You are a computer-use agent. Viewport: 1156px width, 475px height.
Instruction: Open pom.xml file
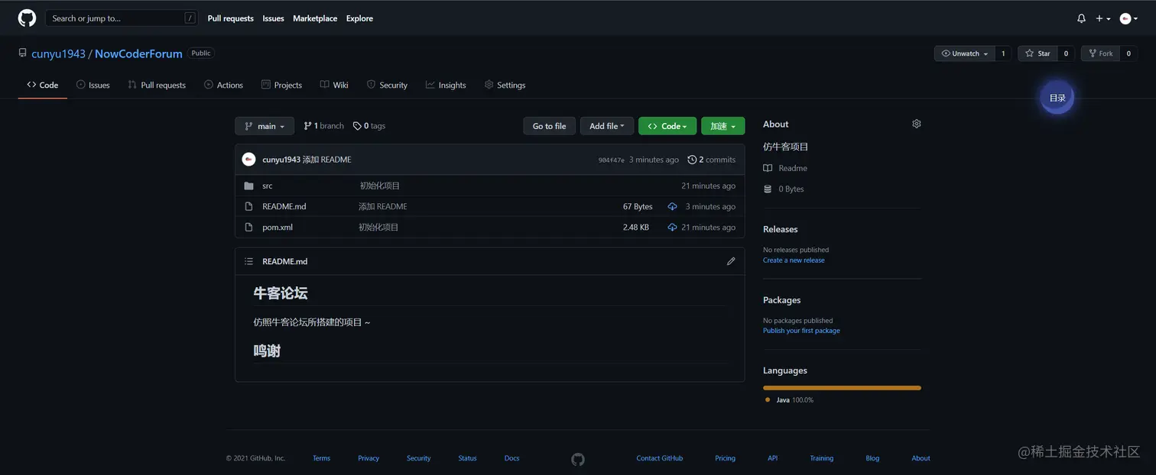pyautogui.click(x=278, y=227)
